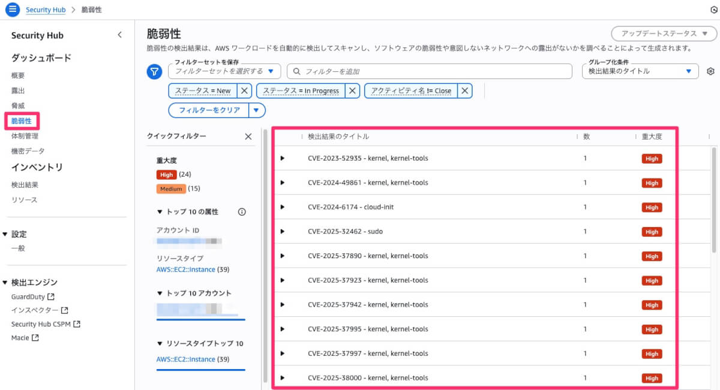This screenshot has height=390, width=720.
Task: Filter by Medium severity badge
Action: tap(171, 189)
